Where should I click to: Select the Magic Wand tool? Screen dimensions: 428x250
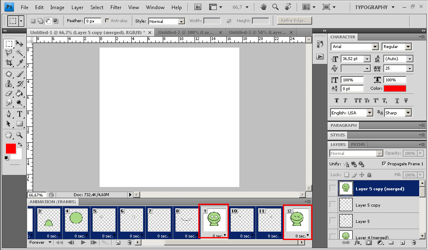click(19, 52)
